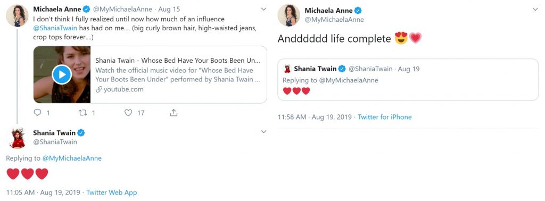Follow the @ShaniaTwain mention in the tweet text

55,28
